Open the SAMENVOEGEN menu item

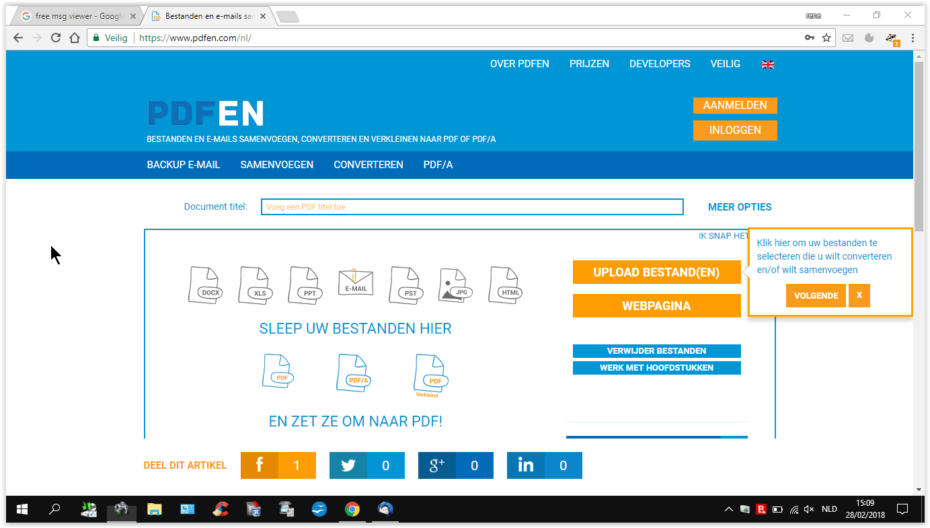coord(277,165)
